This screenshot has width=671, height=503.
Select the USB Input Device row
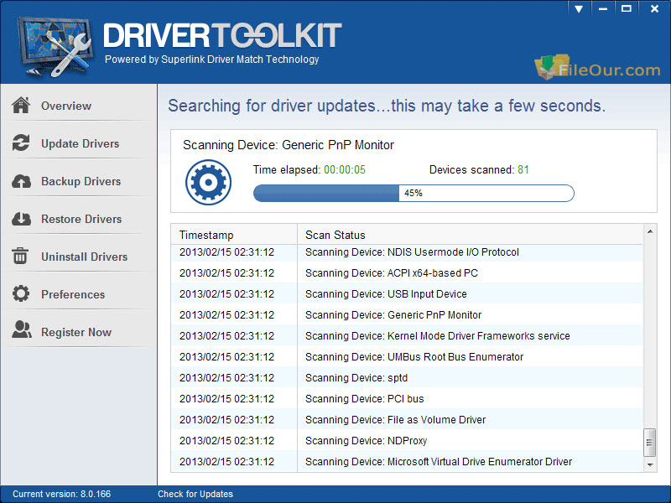tap(407, 294)
